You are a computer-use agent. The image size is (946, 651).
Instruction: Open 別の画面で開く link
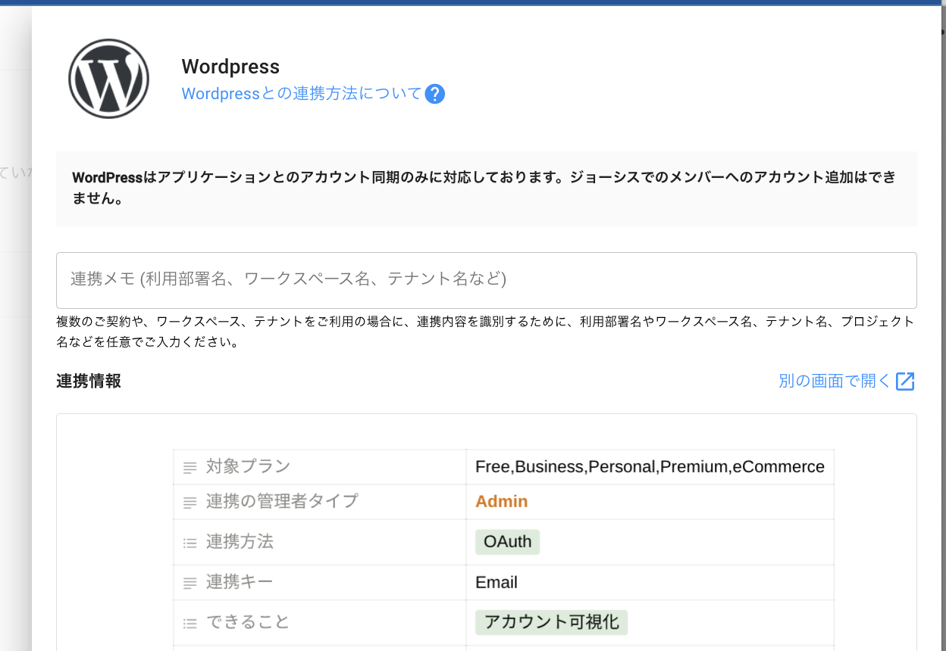(835, 381)
